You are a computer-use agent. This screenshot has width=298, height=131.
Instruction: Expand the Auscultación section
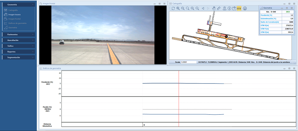18,40
